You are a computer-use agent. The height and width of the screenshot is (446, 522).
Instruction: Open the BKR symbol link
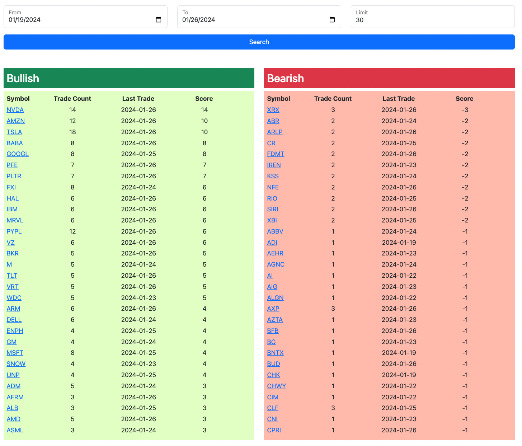pyautogui.click(x=13, y=253)
